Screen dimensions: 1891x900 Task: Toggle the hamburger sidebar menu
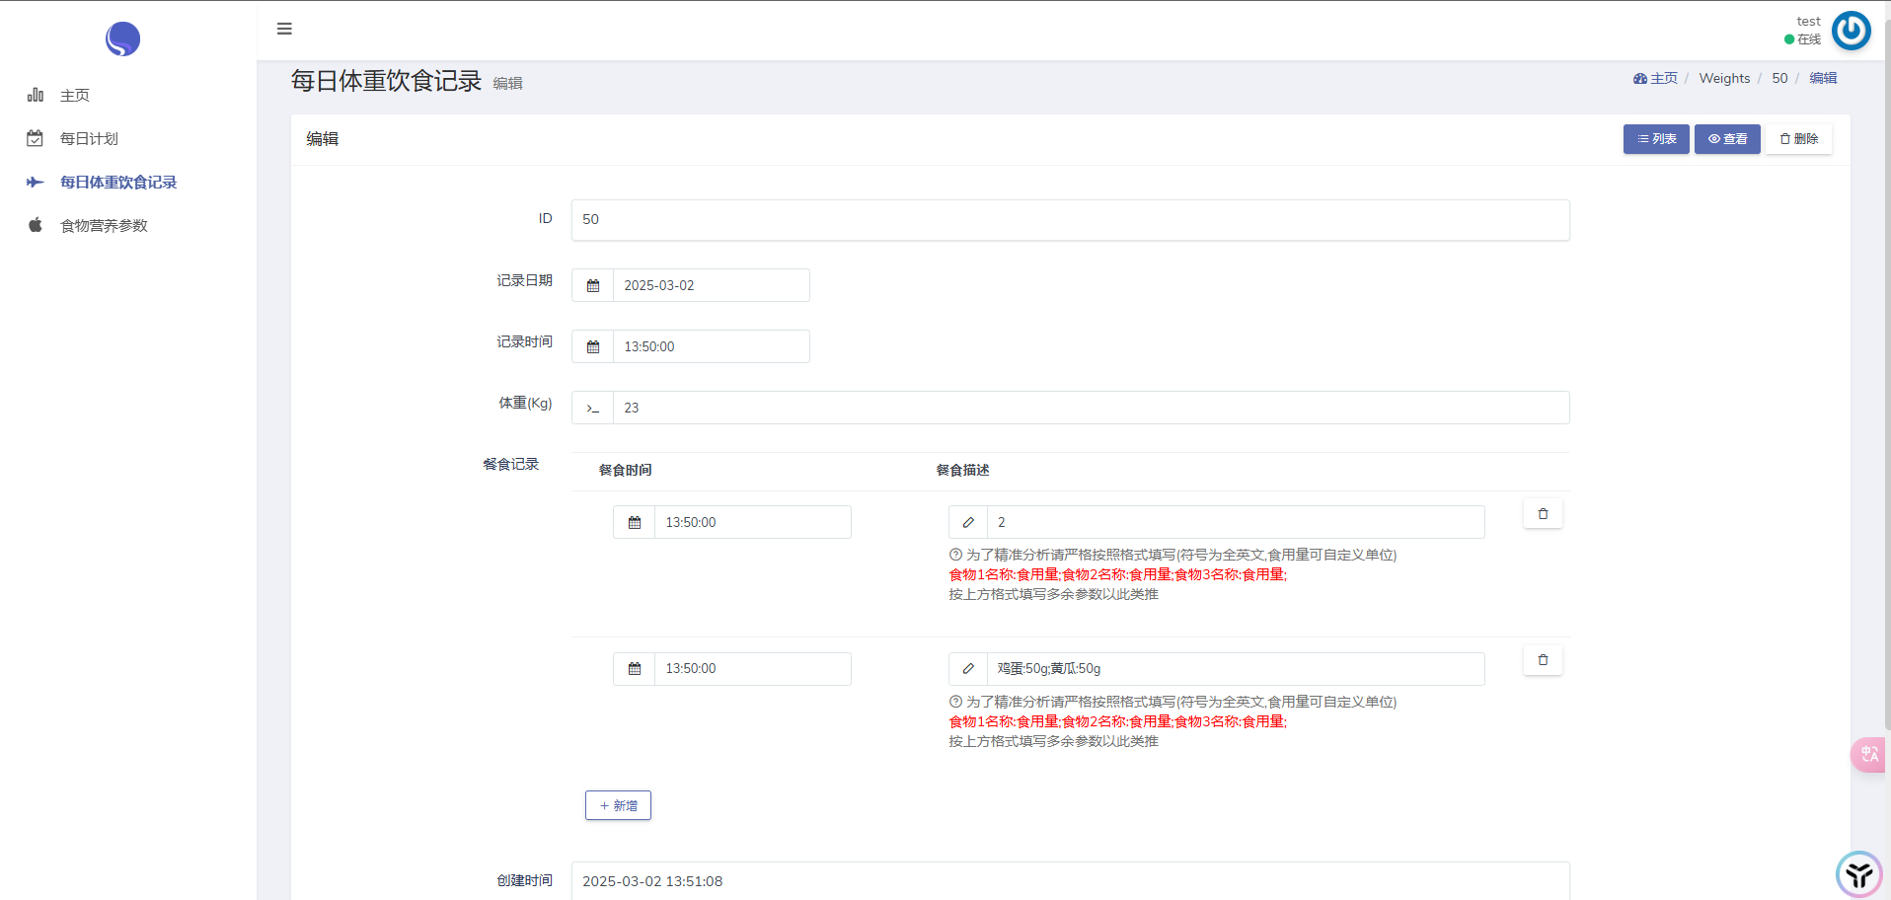tap(284, 29)
